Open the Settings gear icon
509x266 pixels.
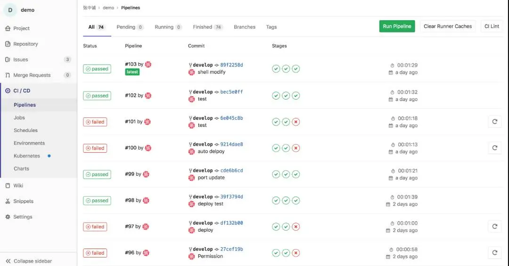click(8, 216)
